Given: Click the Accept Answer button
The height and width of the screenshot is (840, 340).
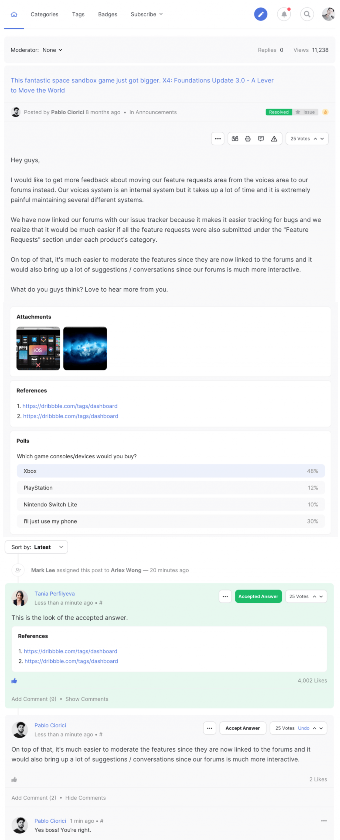Looking at the screenshot, I should click(243, 728).
